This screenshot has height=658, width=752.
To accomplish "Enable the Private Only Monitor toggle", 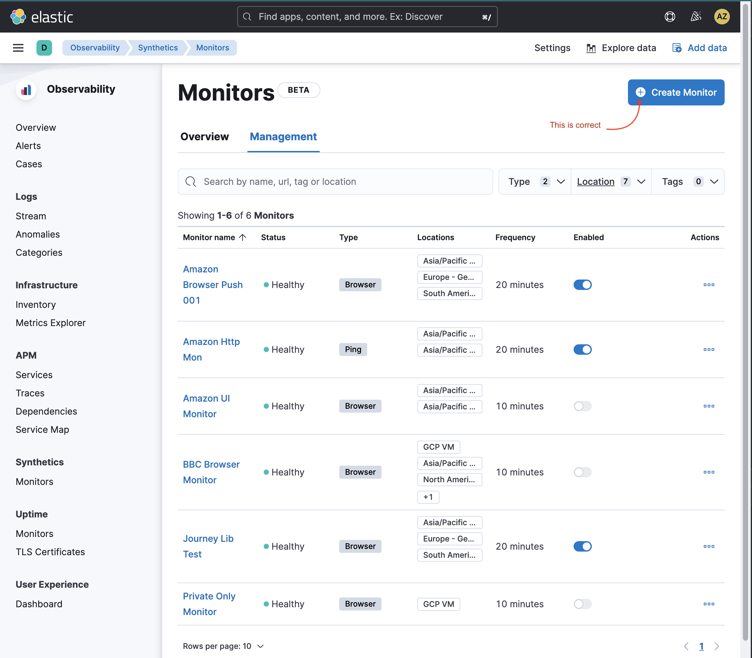I will coord(582,604).
